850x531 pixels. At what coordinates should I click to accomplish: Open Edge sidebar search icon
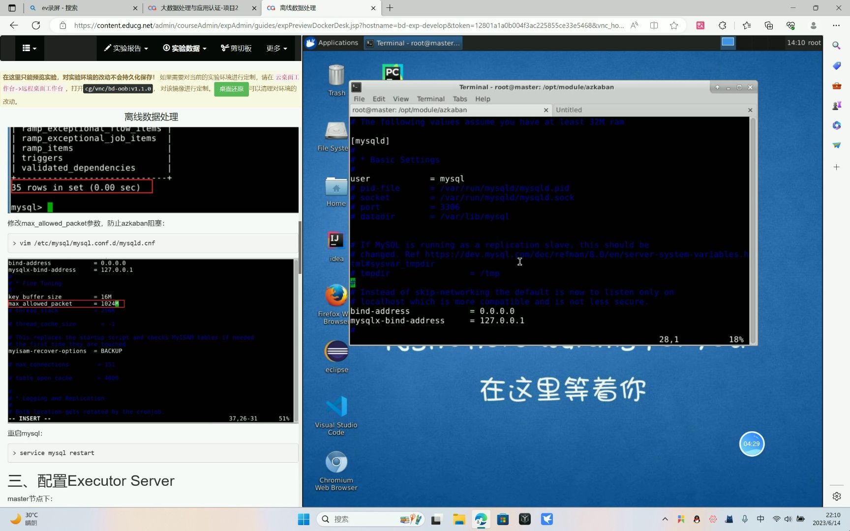tap(836, 45)
